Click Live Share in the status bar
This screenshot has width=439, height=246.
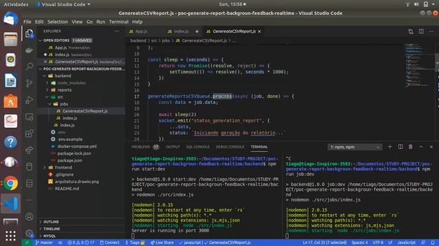pyautogui.click(x=162, y=243)
